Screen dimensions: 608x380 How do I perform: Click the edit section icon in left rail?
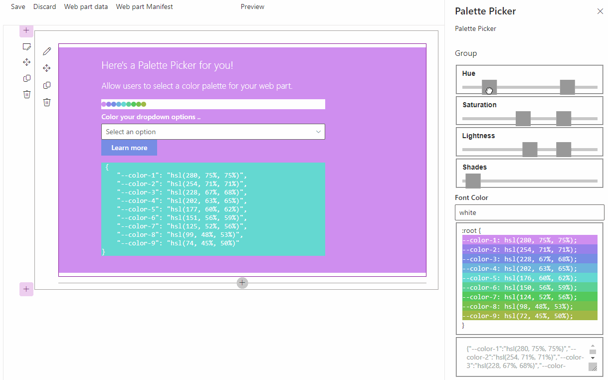27,46
